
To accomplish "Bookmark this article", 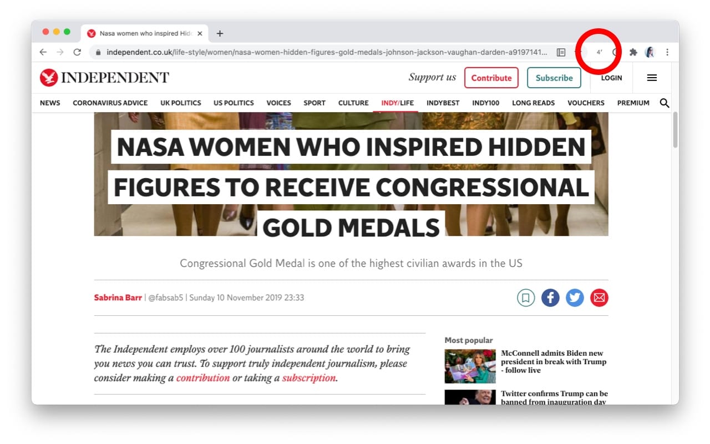I will pyautogui.click(x=526, y=298).
